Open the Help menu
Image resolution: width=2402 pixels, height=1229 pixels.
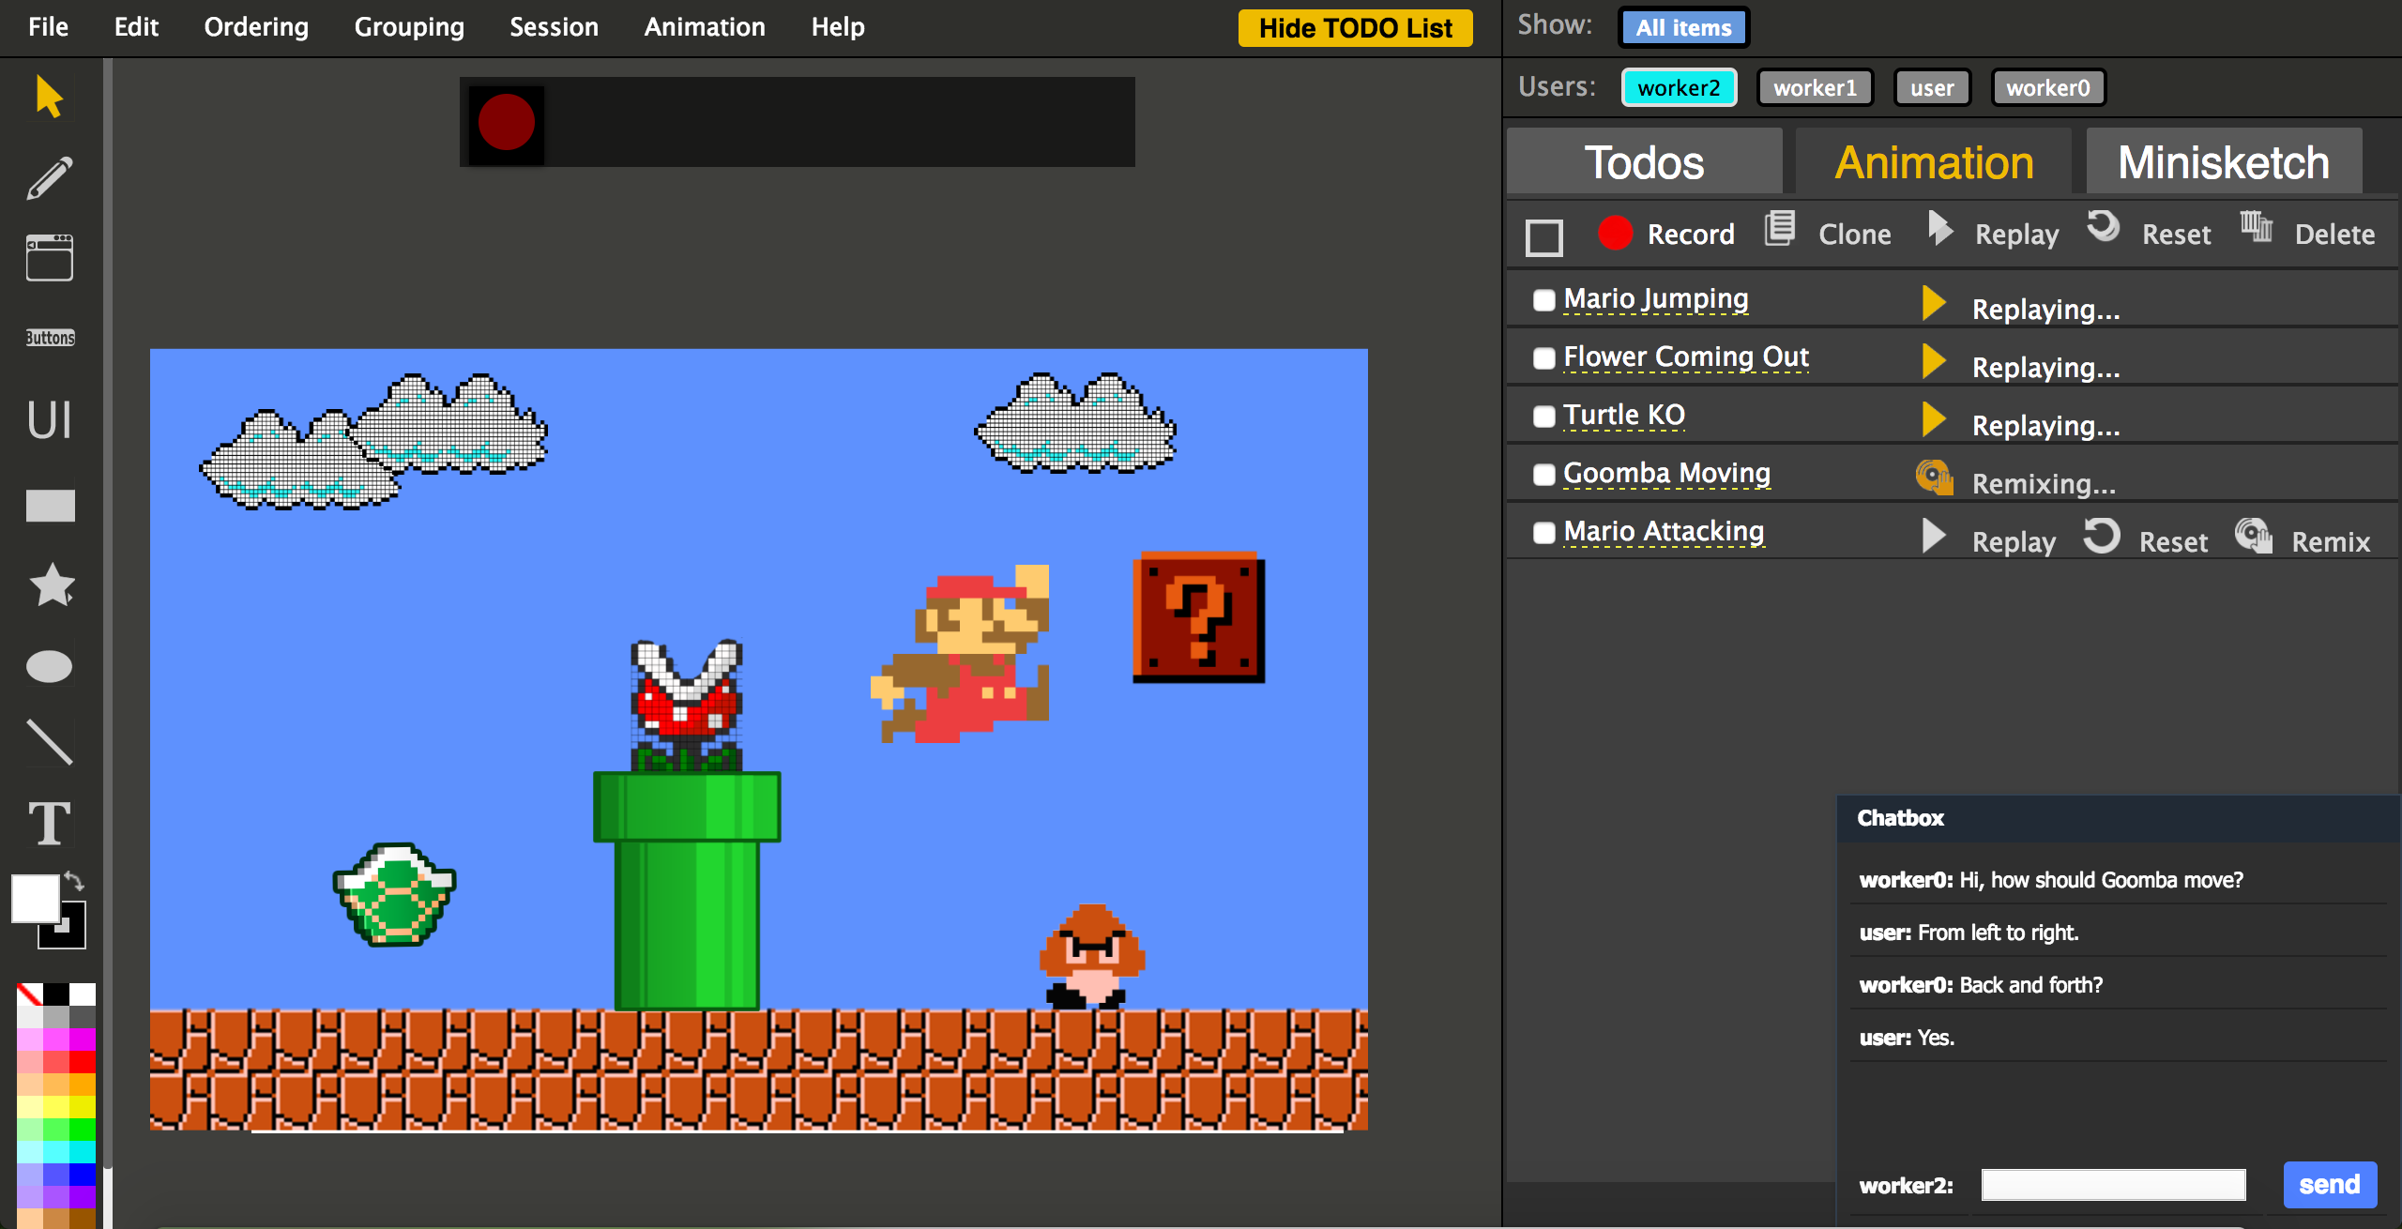pyautogui.click(x=838, y=27)
